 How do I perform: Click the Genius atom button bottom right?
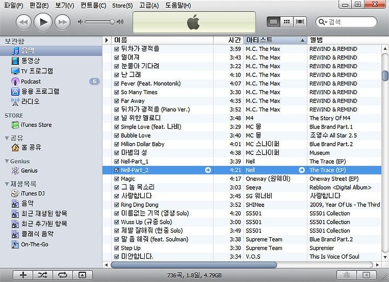346,275
